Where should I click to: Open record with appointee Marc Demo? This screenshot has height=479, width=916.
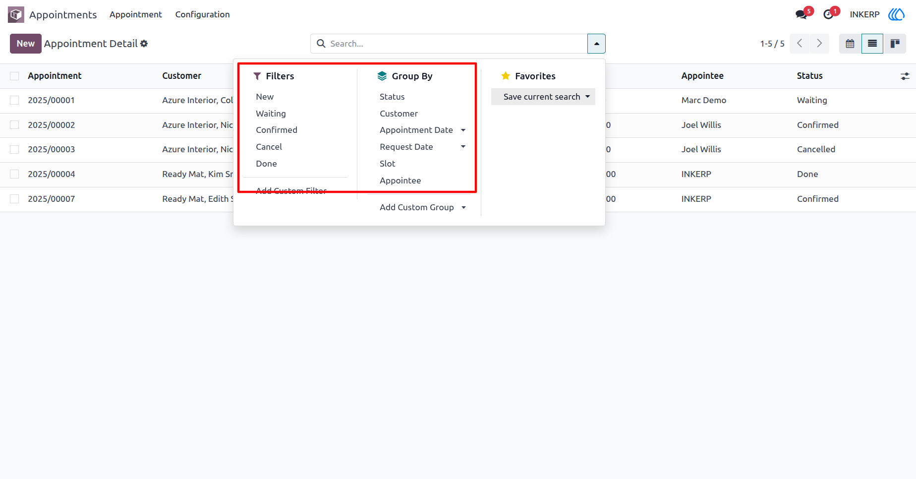703,100
